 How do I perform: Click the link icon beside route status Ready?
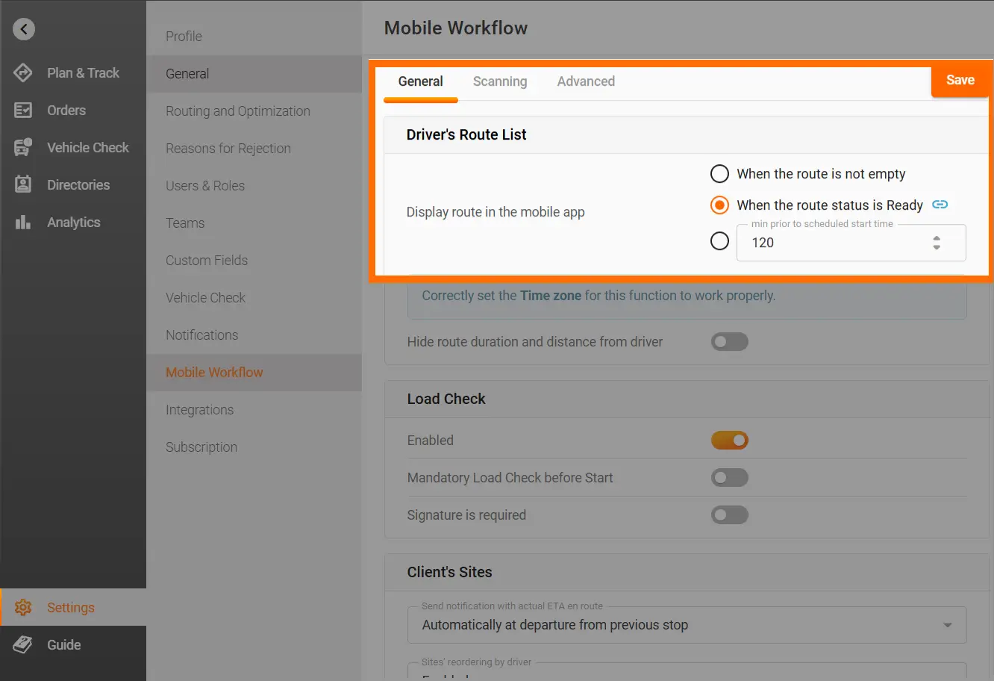tap(940, 204)
